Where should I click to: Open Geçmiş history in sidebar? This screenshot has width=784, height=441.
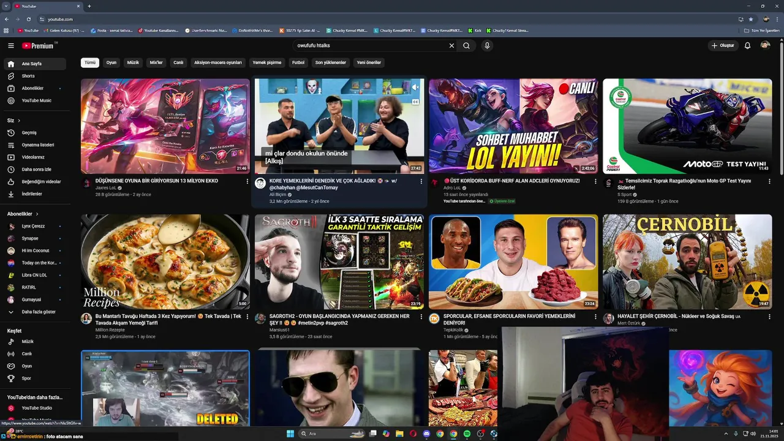point(35,133)
